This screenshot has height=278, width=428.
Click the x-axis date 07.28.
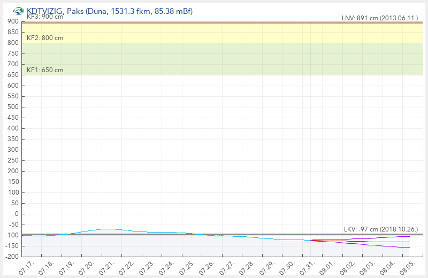click(x=247, y=267)
